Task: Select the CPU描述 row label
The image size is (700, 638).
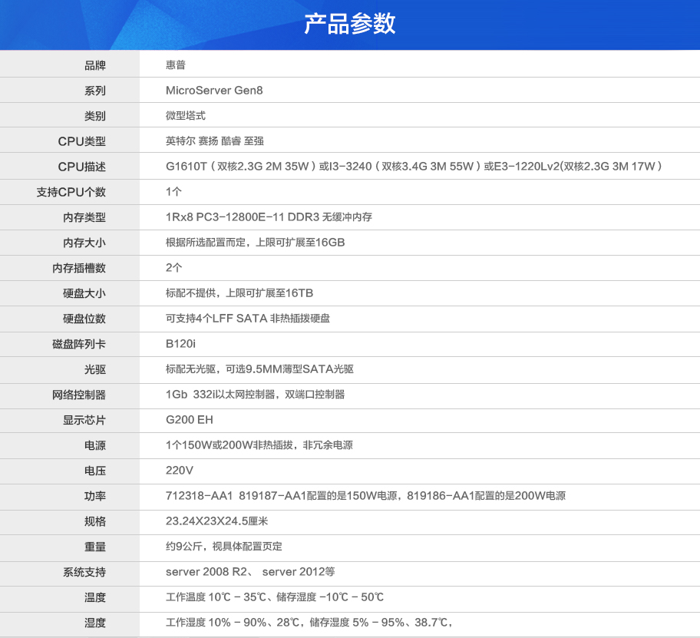Action: tap(81, 167)
